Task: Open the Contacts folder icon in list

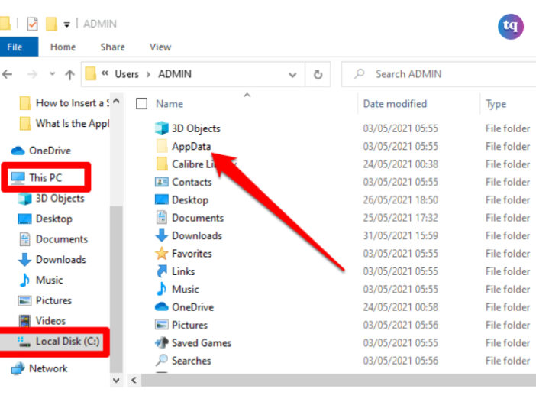Action: (162, 182)
